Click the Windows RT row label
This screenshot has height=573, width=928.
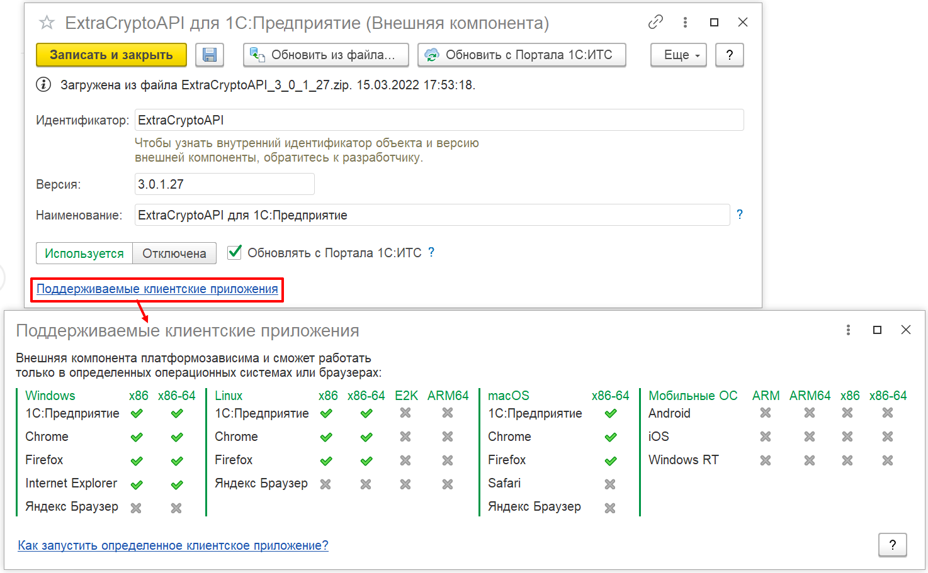click(x=683, y=460)
